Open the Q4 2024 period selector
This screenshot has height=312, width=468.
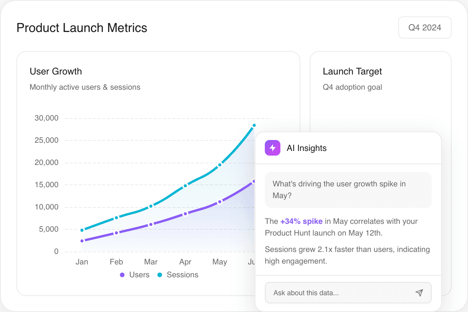pyautogui.click(x=424, y=28)
